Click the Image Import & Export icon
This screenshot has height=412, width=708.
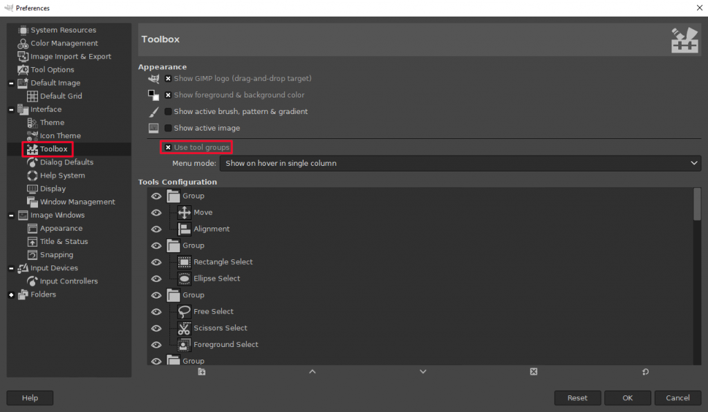click(x=23, y=57)
